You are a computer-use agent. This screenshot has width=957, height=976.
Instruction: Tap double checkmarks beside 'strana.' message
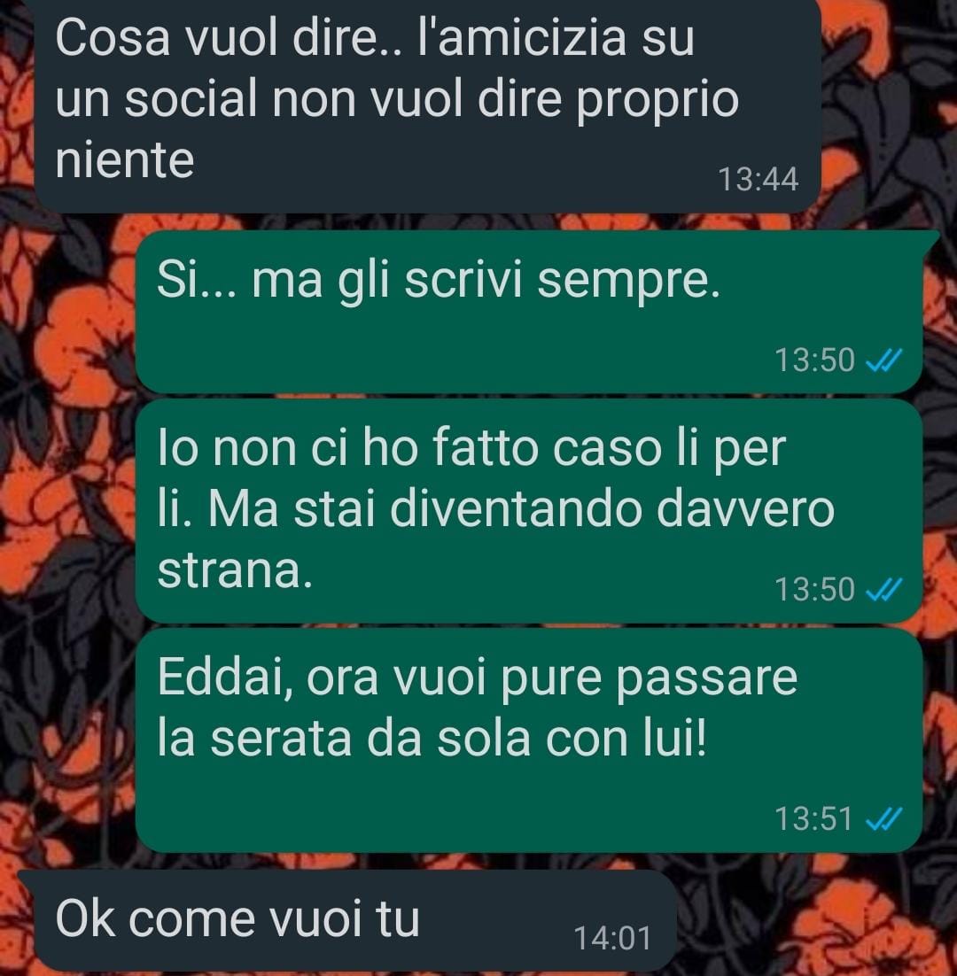(884, 590)
